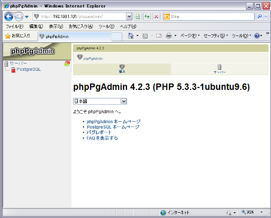Open the ヘルプ(H) menu
271x218 pixels.
pos(128,26)
